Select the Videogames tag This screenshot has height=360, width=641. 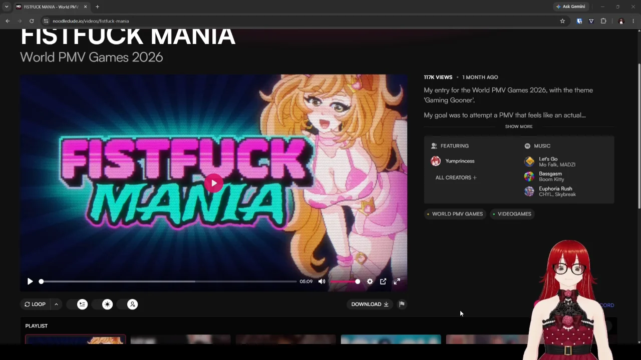[511, 214]
